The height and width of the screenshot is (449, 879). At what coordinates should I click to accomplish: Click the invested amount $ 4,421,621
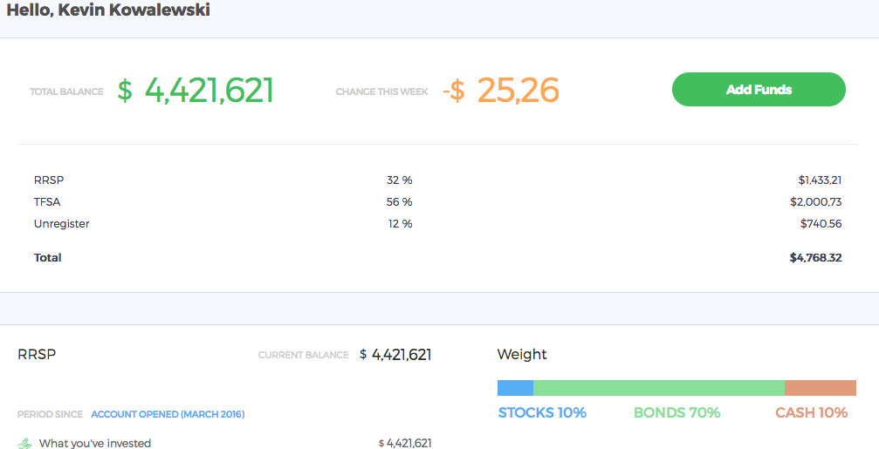point(405,444)
